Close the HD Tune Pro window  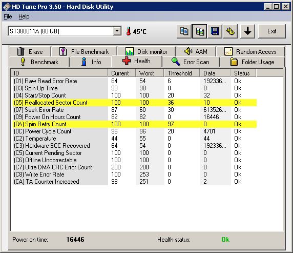click(285, 7)
